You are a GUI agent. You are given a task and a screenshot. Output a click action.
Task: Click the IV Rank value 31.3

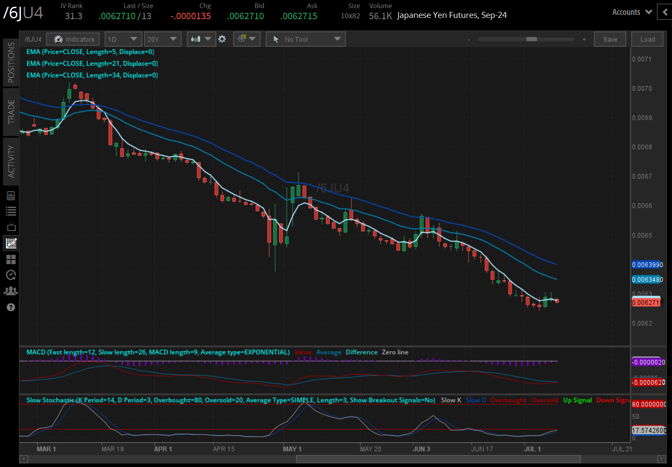tap(73, 16)
